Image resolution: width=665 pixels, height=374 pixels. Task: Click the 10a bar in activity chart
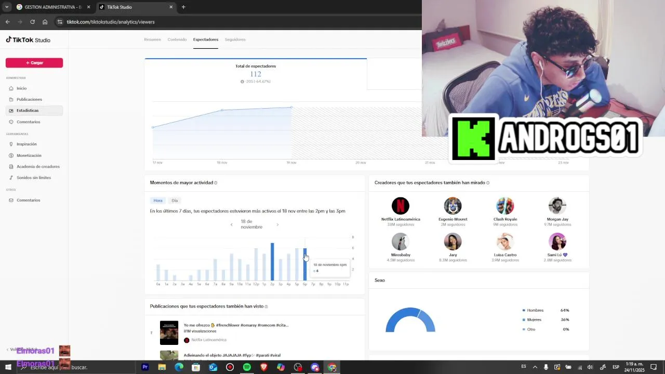pos(240,270)
